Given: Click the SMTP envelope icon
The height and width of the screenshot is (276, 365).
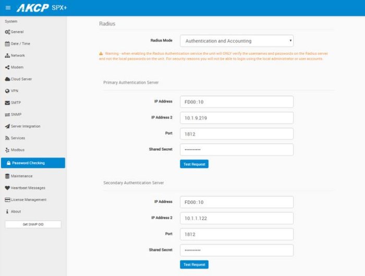Looking at the screenshot, I should (7, 103).
